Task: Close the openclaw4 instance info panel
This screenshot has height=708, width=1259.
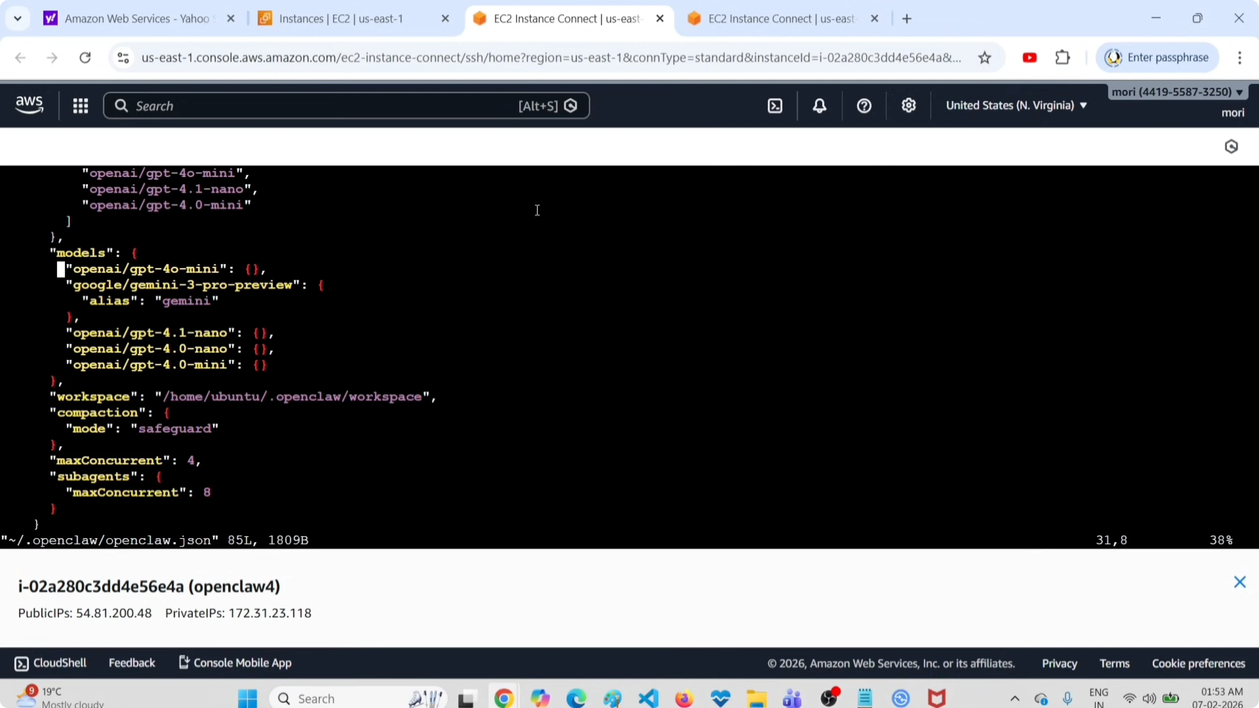Action: (x=1239, y=582)
